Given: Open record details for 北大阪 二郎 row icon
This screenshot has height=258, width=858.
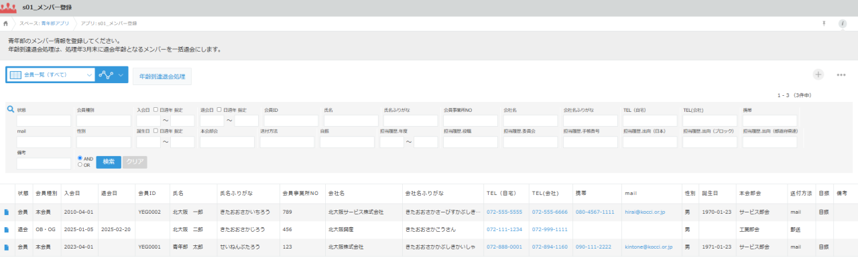Looking at the screenshot, I should click(7, 229).
